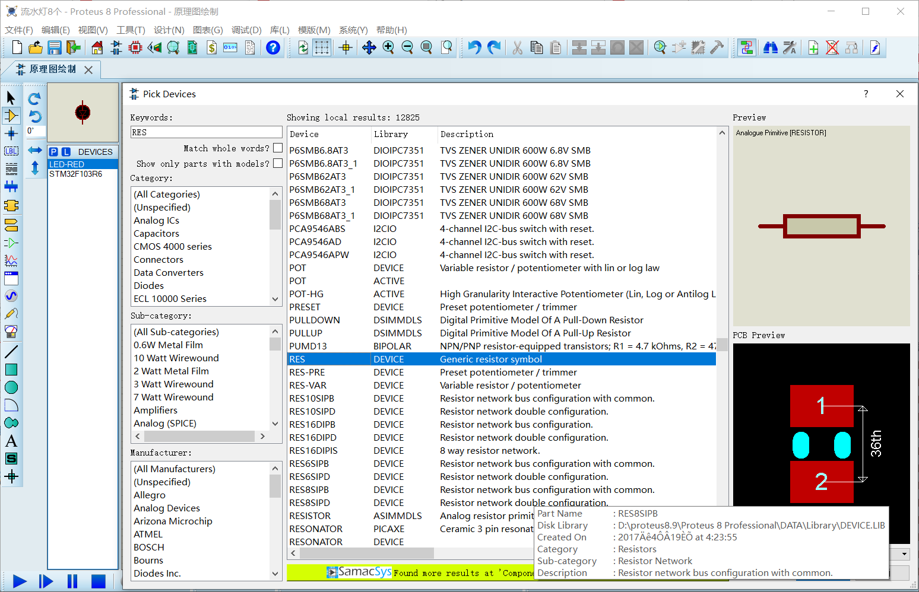Save project using the floppy disk icon
Screen dimensions: 919x592
coord(55,47)
